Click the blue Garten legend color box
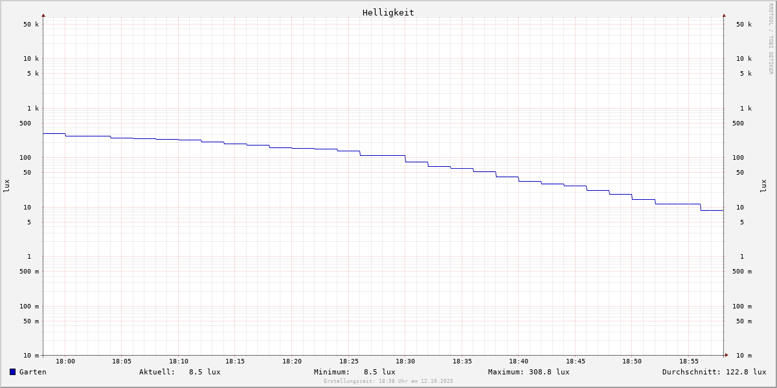The height and width of the screenshot is (388, 777). click(12, 372)
